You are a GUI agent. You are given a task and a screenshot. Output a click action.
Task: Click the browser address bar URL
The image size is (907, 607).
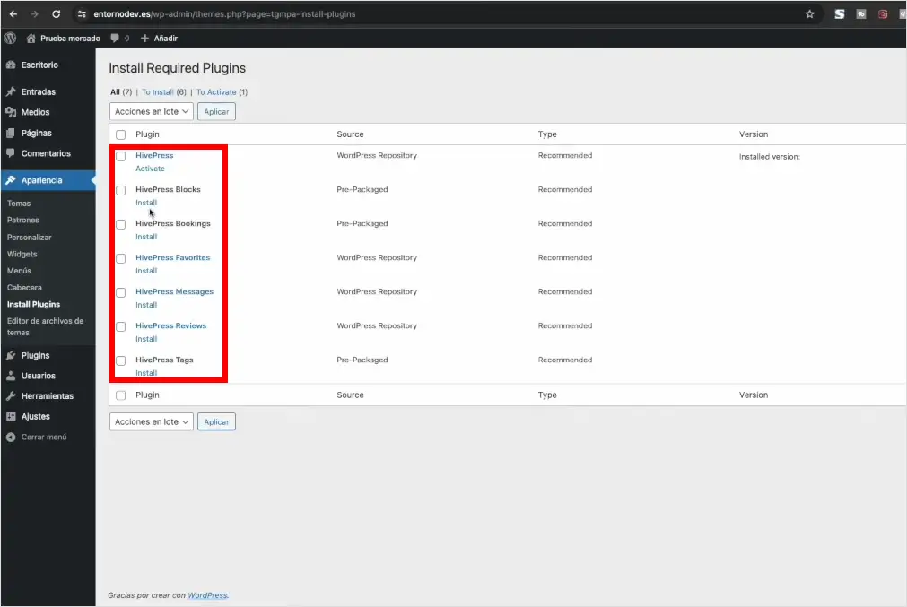point(224,13)
